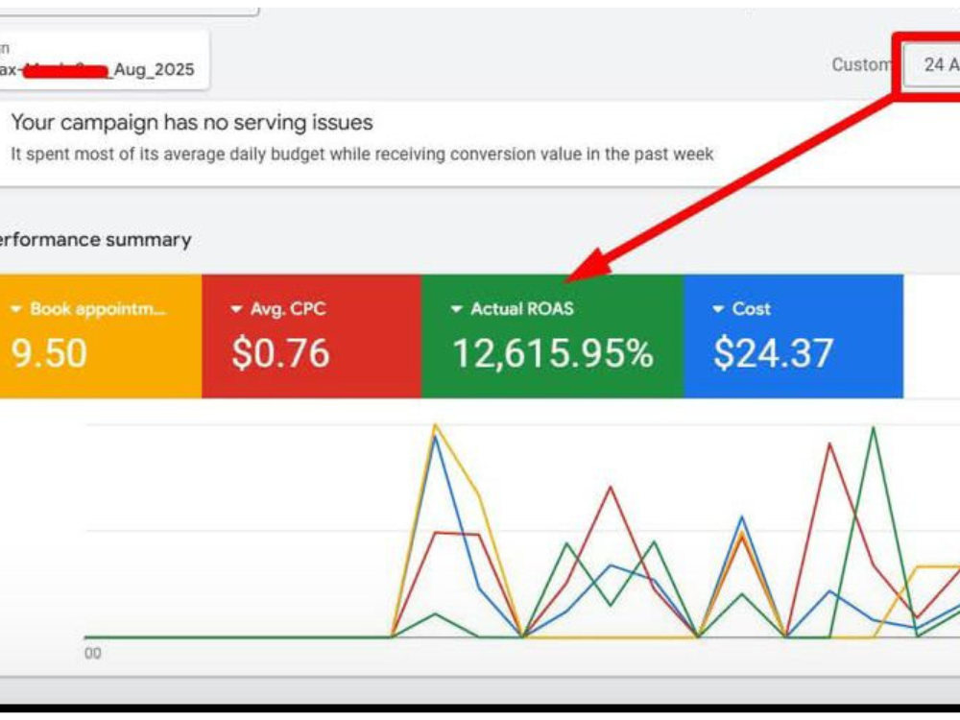The width and height of the screenshot is (960, 720).
Task: Select the red Avg. CPC card value $0.76
Action: tap(280, 353)
